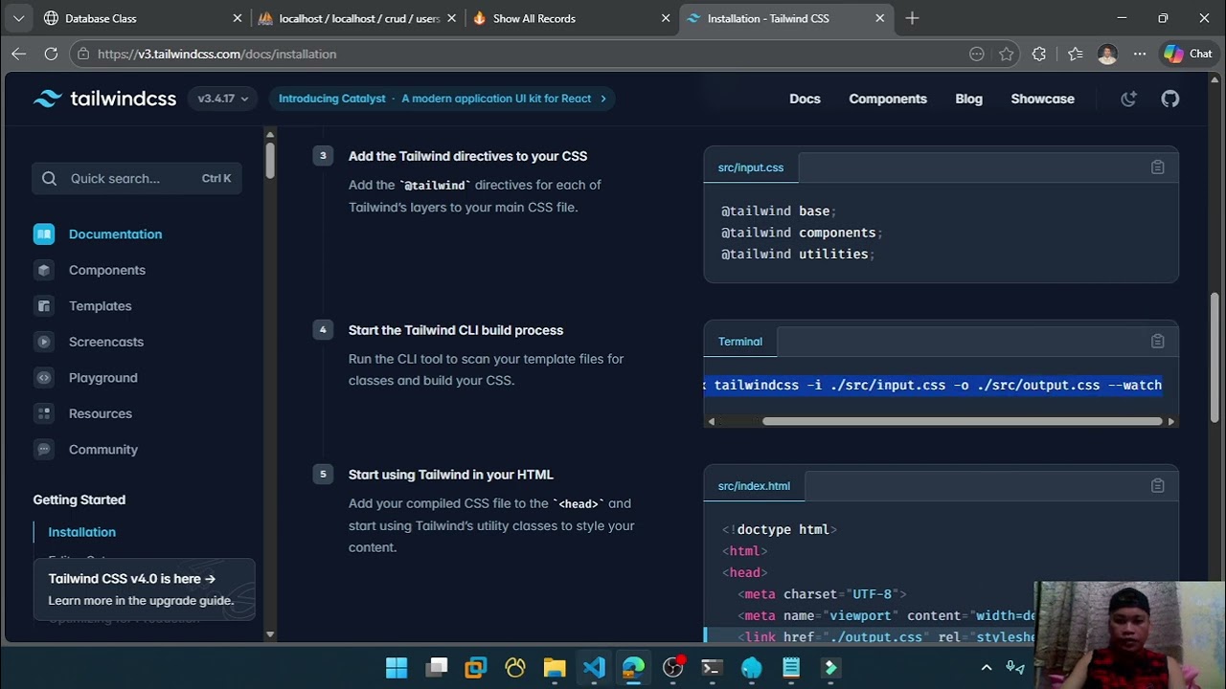The width and height of the screenshot is (1226, 689).
Task: Open Notepad from taskbar
Action: pos(791,667)
